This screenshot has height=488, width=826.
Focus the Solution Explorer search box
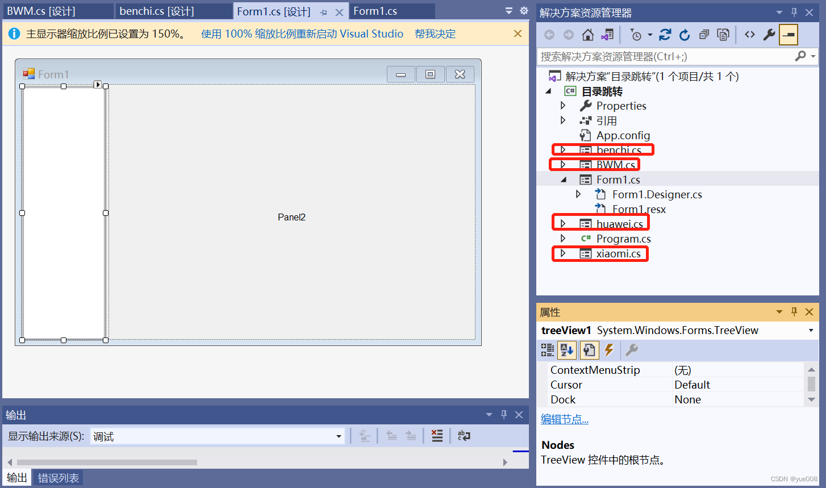[665, 56]
